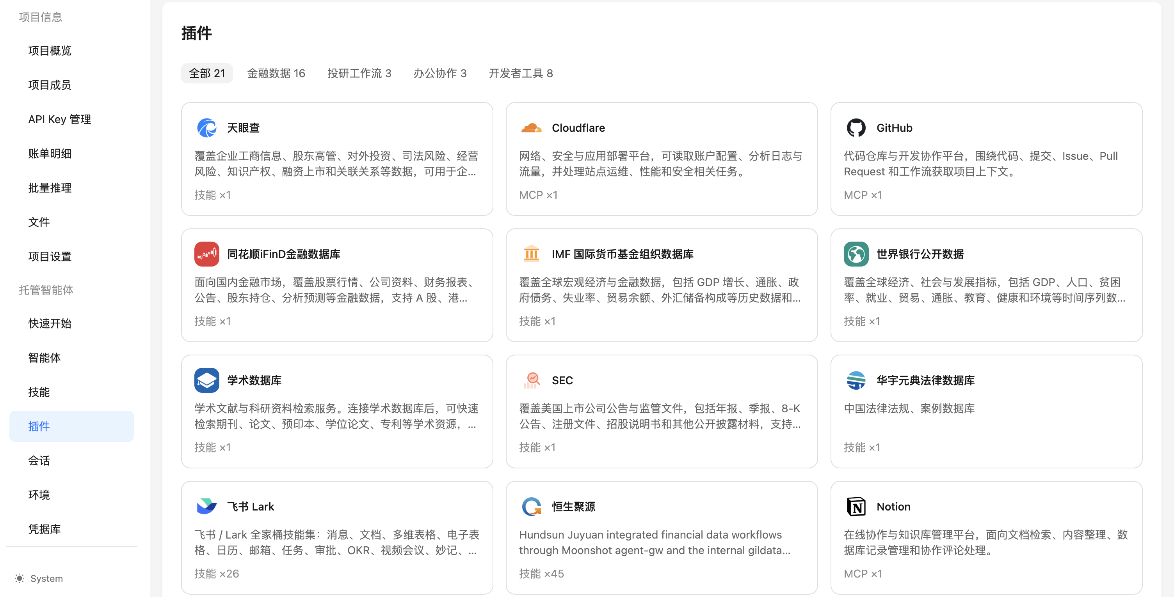Open the 技能 sidebar item
This screenshot has width=1174, height=597.
[x=71, y=392]
